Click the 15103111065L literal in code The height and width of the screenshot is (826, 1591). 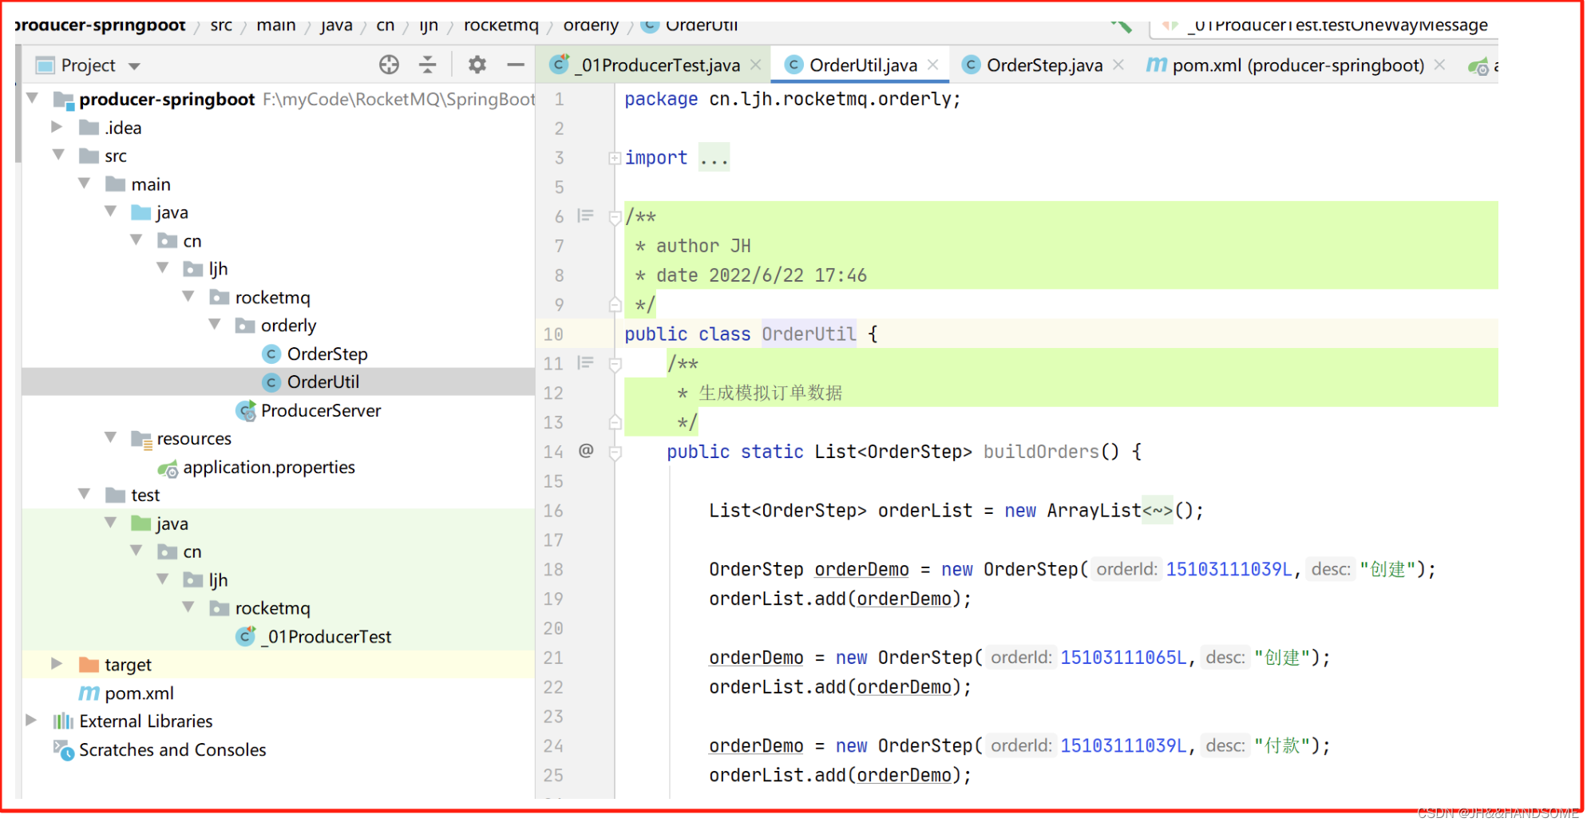tap(1123, 658)
